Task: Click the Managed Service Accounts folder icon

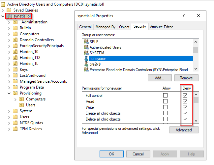Action: click(x=15, y=81)
